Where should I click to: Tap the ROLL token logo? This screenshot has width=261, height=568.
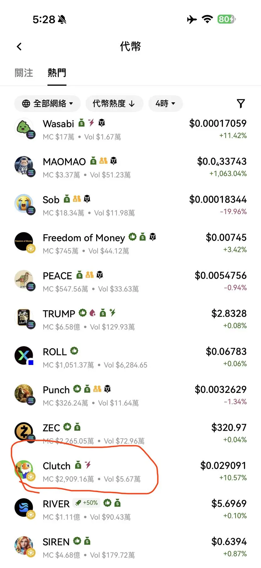click(24, 355)
